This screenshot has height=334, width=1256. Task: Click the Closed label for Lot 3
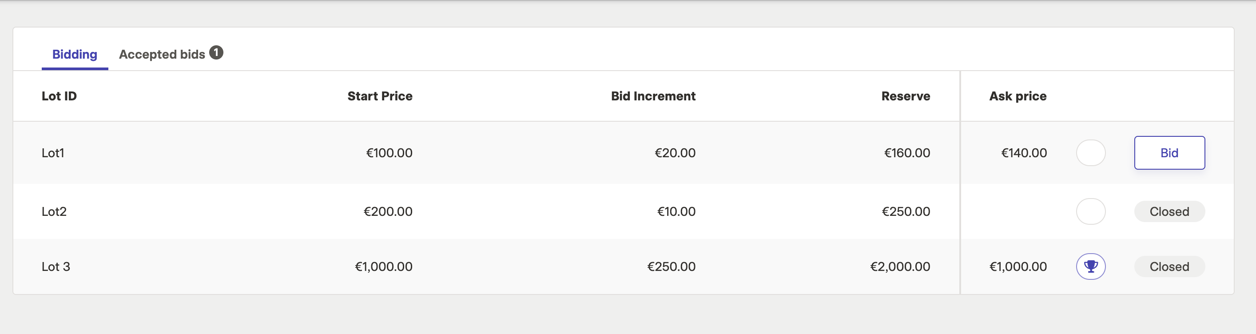tap(1169, 266)
